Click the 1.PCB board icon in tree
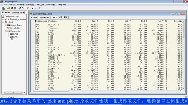This screenshot has width=188, height=105. click(11, 34)
